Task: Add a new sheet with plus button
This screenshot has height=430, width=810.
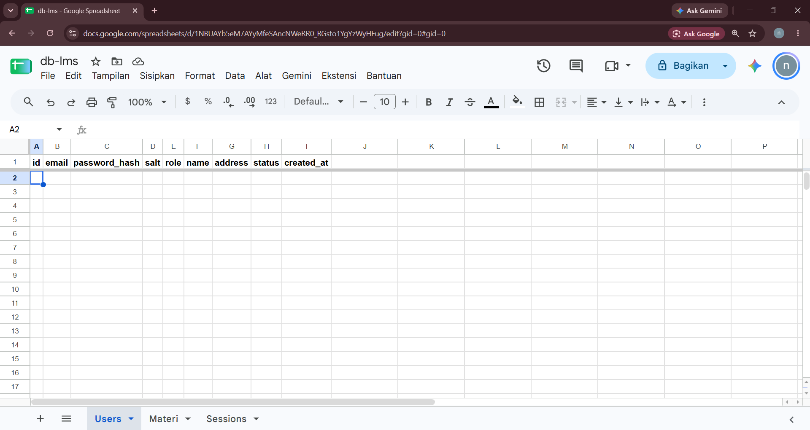Action: [40, 419]
